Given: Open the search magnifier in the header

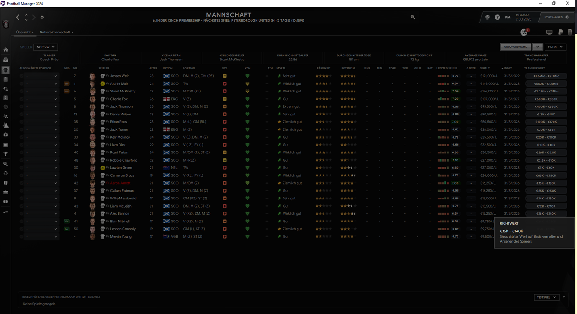Looking at the screenshot, I should [x=412, y=17].
